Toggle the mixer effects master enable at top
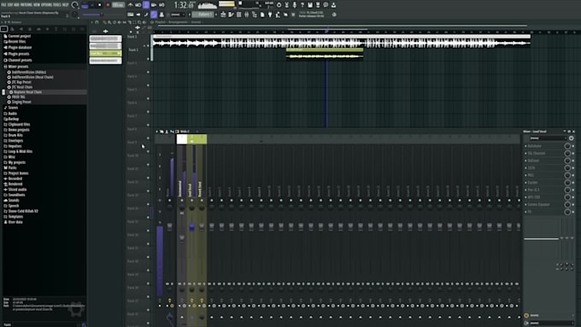Viewport: 581px width, 327px height. click(571, 138)
